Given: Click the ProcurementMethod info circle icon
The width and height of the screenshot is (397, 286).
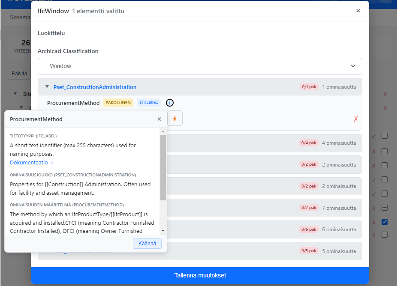Looking at the screenshot, I should point(170,103).
